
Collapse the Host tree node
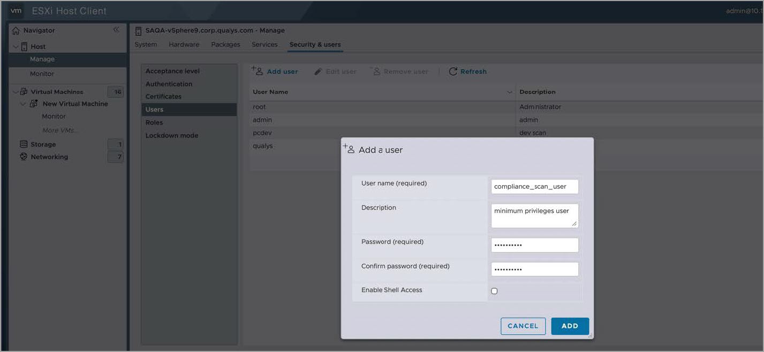pyautogui.click(x=16, y=47)
